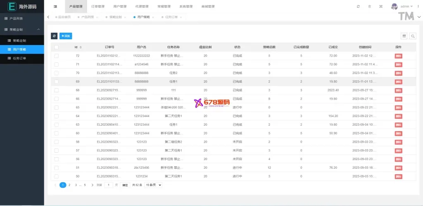Screen dimensions: 423x206
Task: Open the column filter grid icon
Action: tap(404, 36)
